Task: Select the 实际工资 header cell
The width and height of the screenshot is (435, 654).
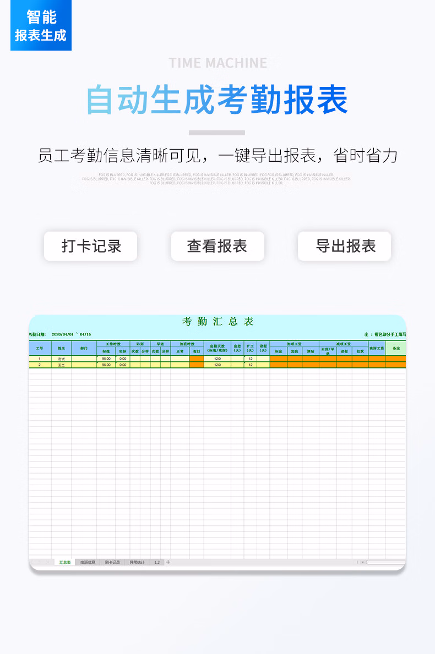Action: click(x=377, y=348)
